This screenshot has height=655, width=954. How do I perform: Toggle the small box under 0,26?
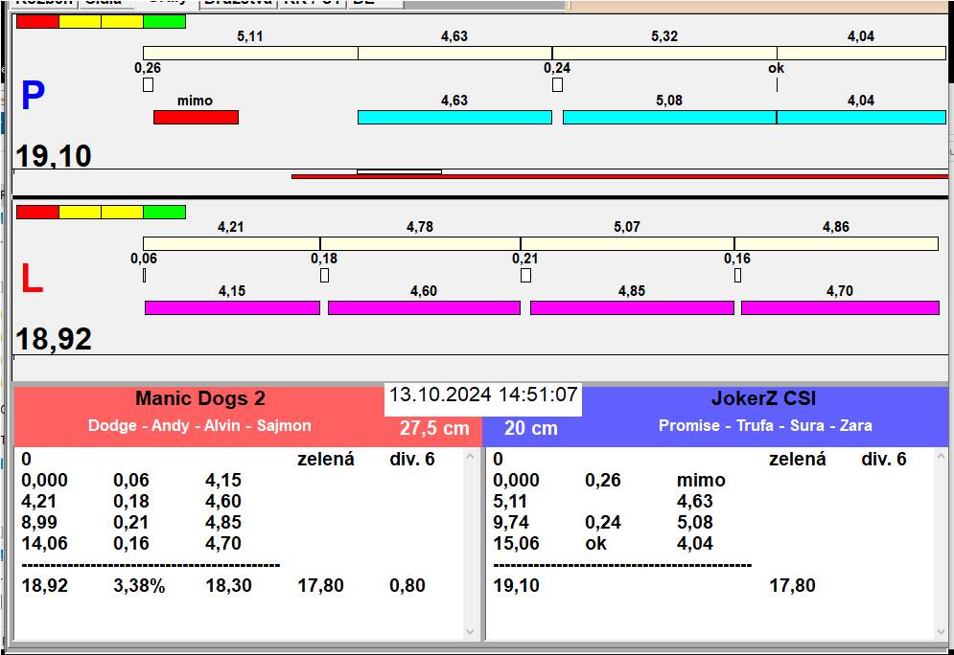(148, 85)
